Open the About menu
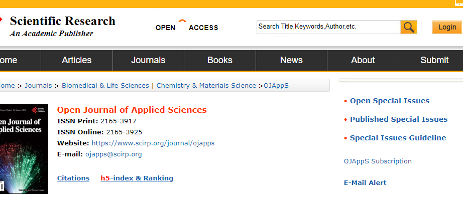Image resolution: width=463 pixels, height=201 pixels. (363, 60)
